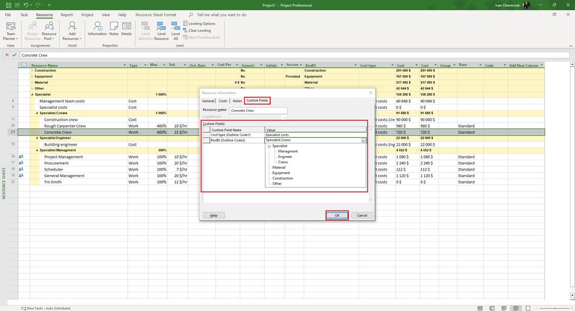Click the assignment icon on Procurement row
Screen dimensions: 575x311
(21, 163)
